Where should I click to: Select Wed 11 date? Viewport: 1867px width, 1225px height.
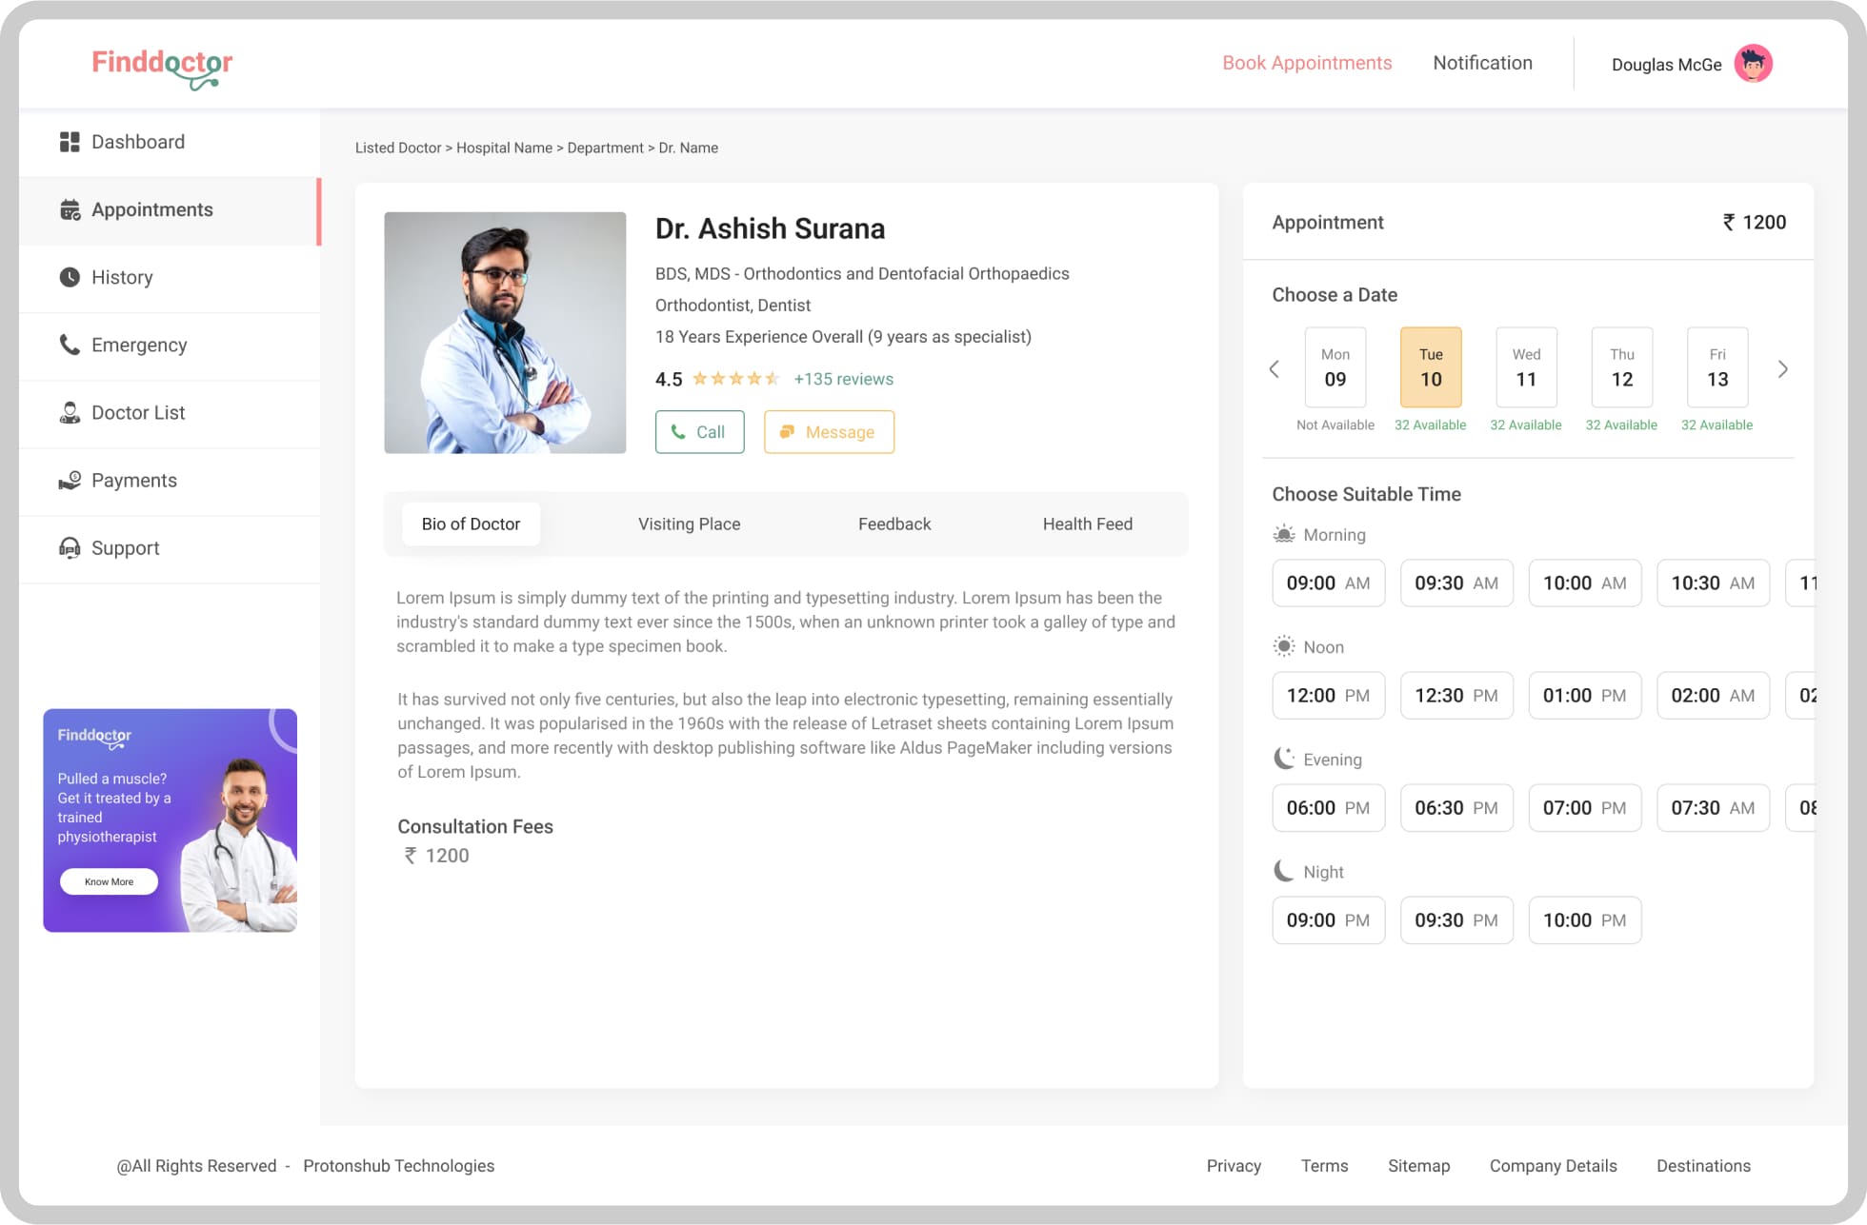pyautogui.click(x=1526, y=367)
